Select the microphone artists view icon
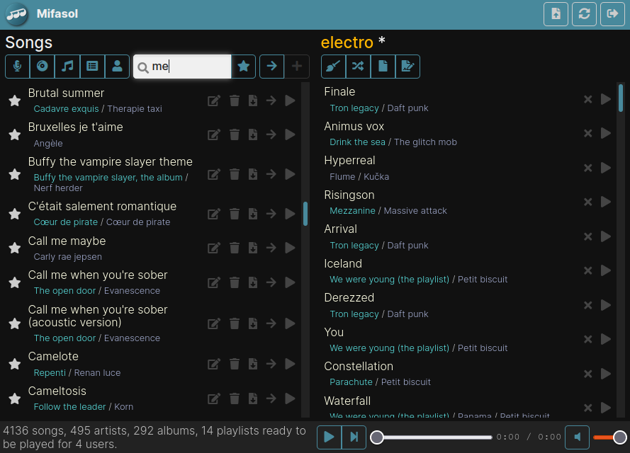Screen dimensions: 630x453 click(17, 67)
